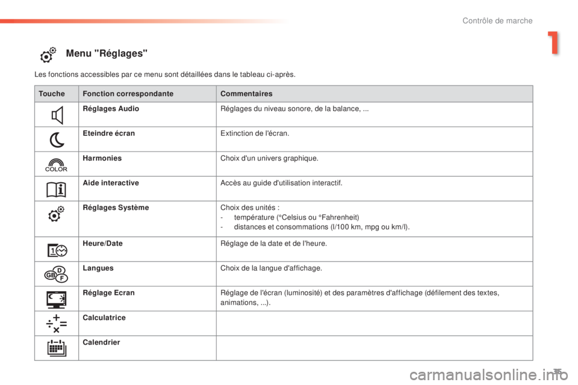Select the "Heure/Date" label
Viewport: 578px width, 385px height.
[x=102, y=243]
